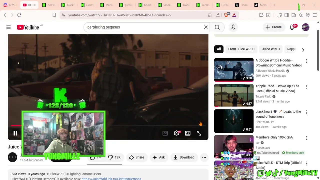Open the Create menu button
Viewport: 320px width, 180px height.
click(x=273, y=27)
